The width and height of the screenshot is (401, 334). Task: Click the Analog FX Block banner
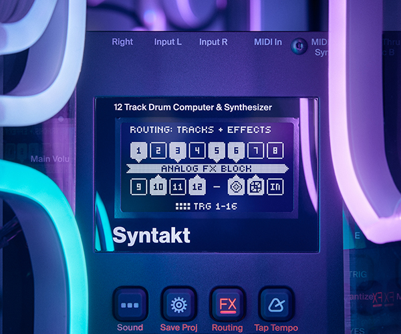pos(207,168)
